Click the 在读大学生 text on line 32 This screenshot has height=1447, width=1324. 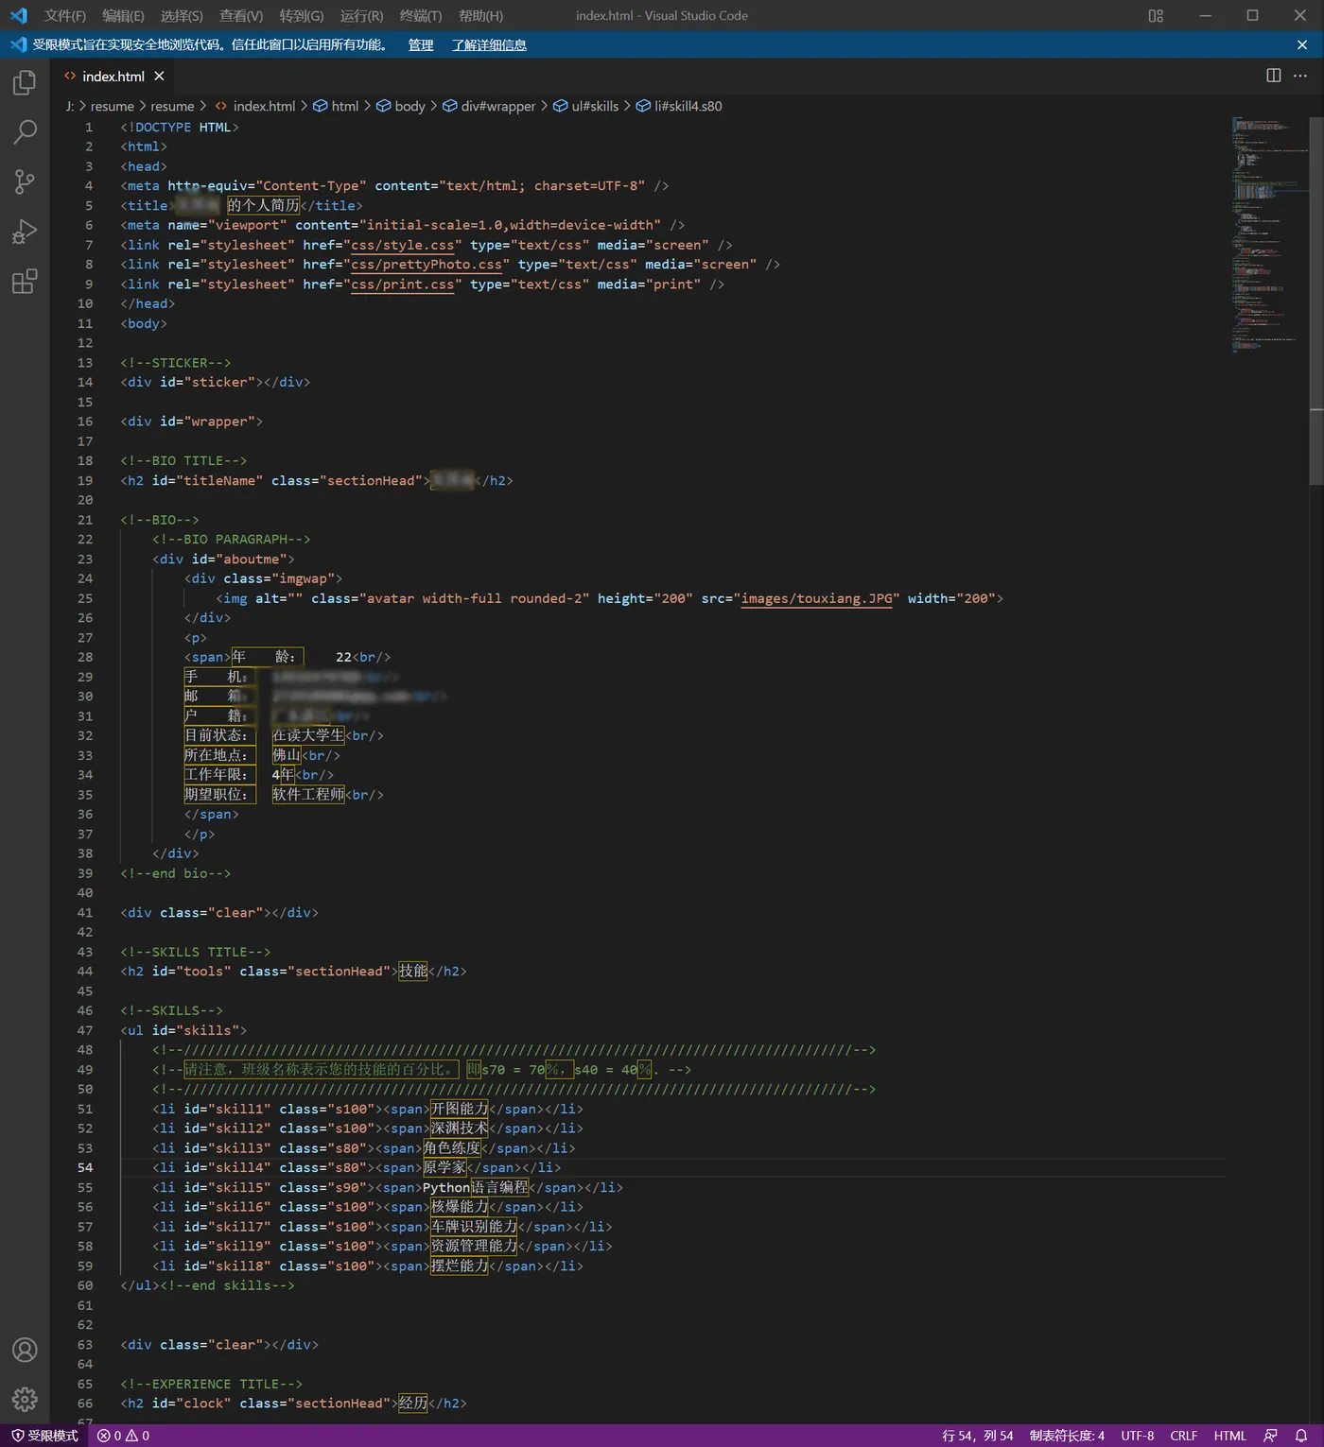[x=308, y=735]
